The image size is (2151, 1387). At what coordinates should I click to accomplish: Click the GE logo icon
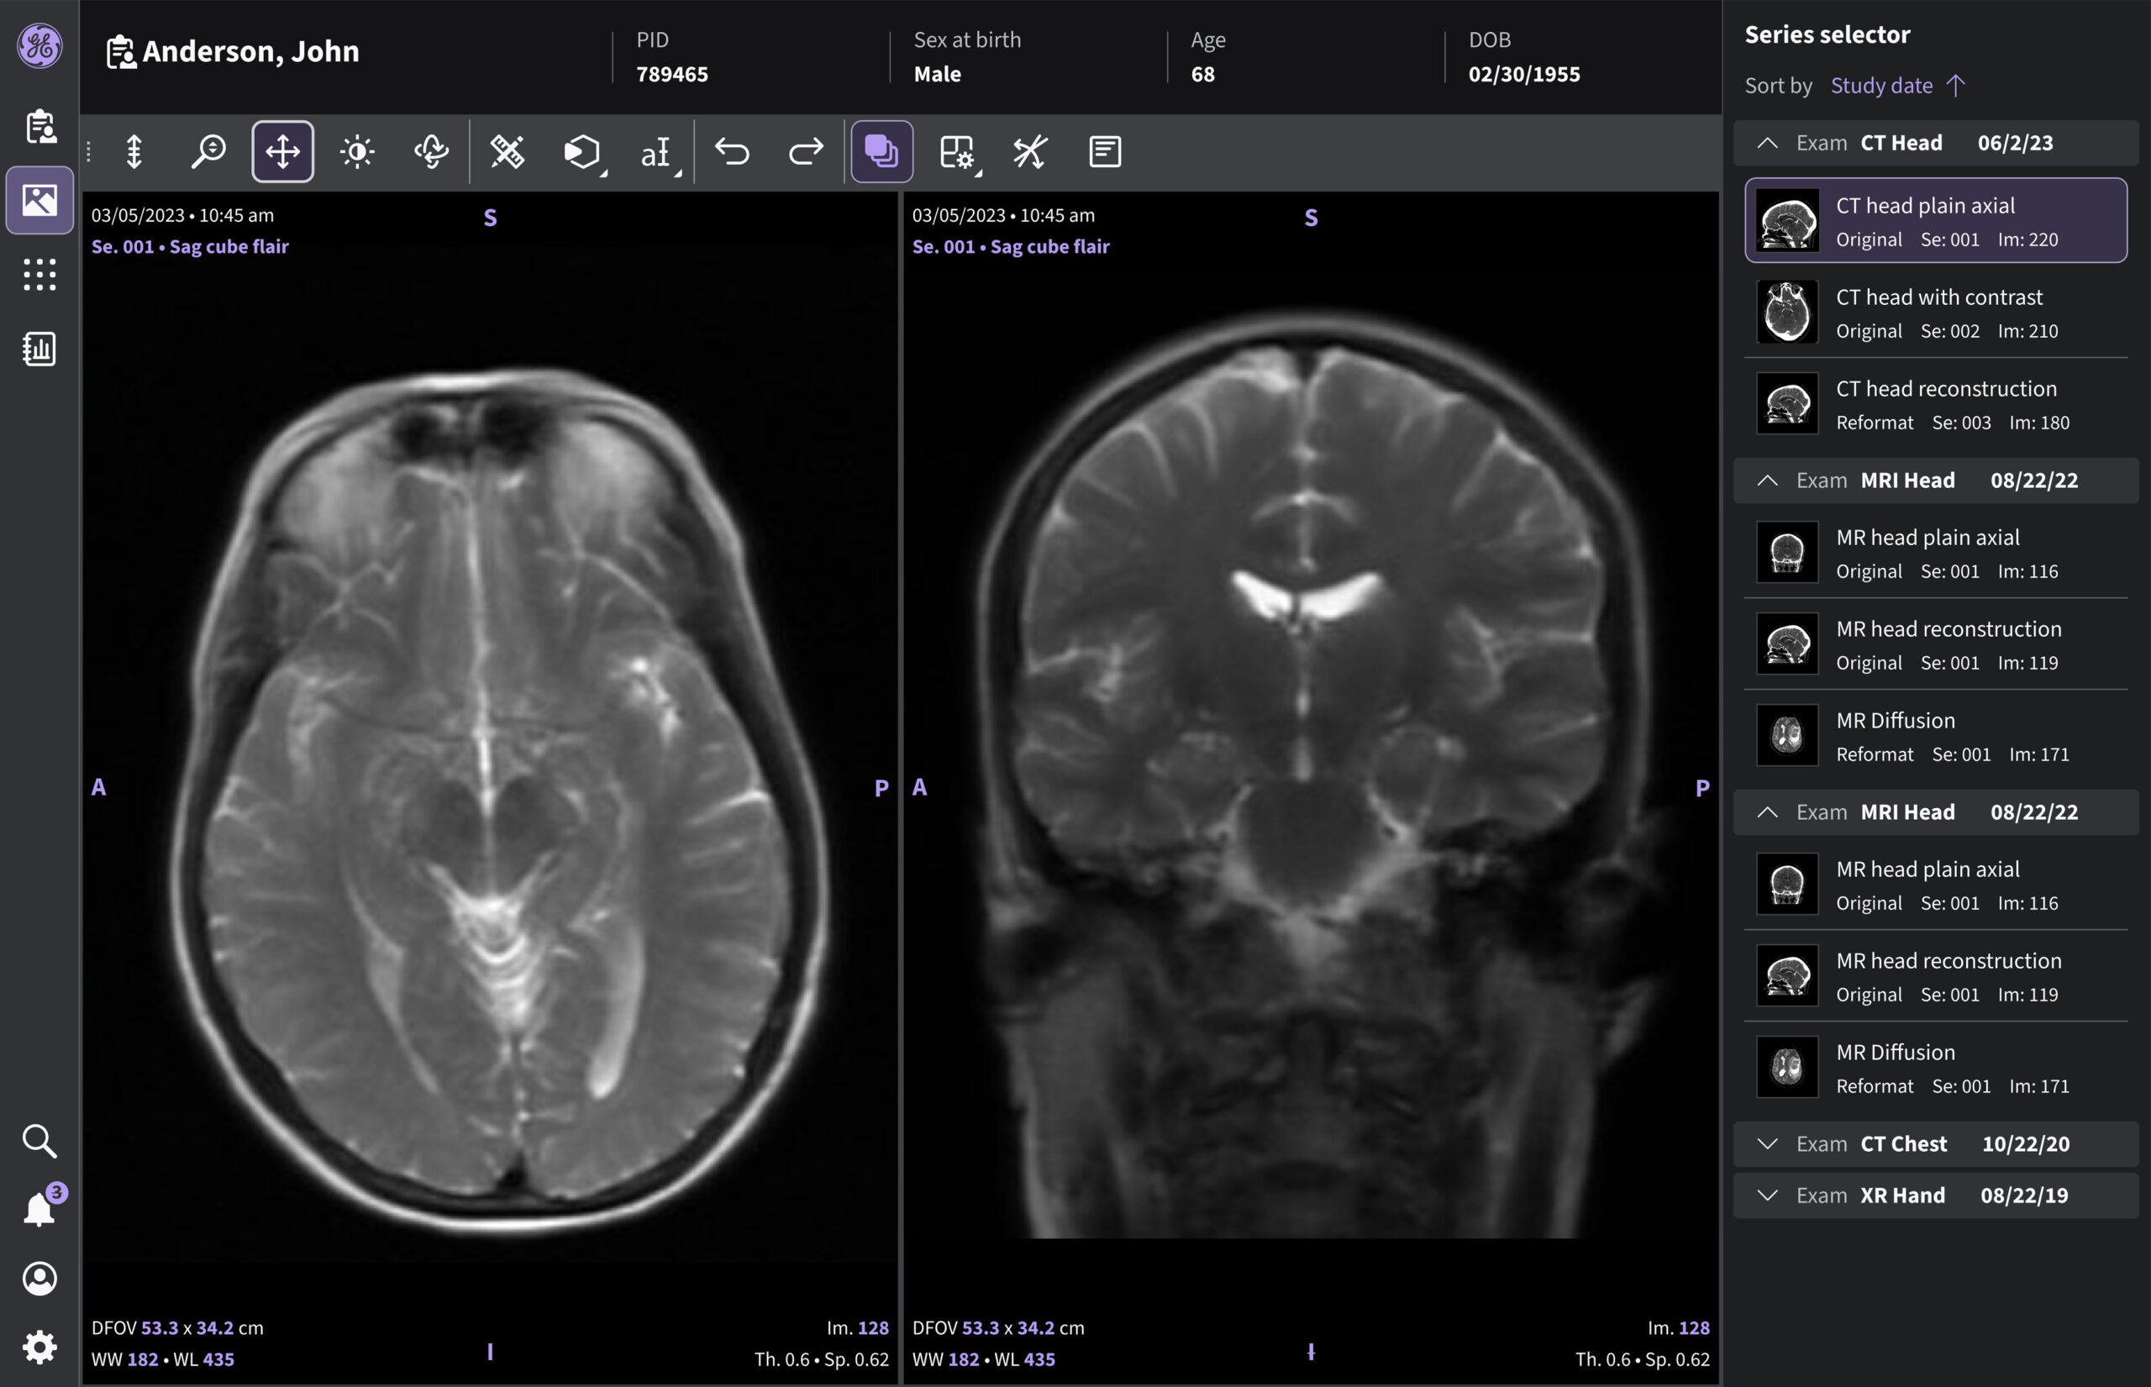pyautogui.click(x=39, y=45)
